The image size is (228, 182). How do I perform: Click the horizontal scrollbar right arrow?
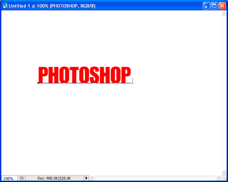click(x=218, y=178)
